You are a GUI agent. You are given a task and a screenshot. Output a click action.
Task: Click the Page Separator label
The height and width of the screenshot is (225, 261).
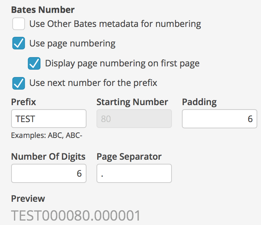tap(129, 157)
